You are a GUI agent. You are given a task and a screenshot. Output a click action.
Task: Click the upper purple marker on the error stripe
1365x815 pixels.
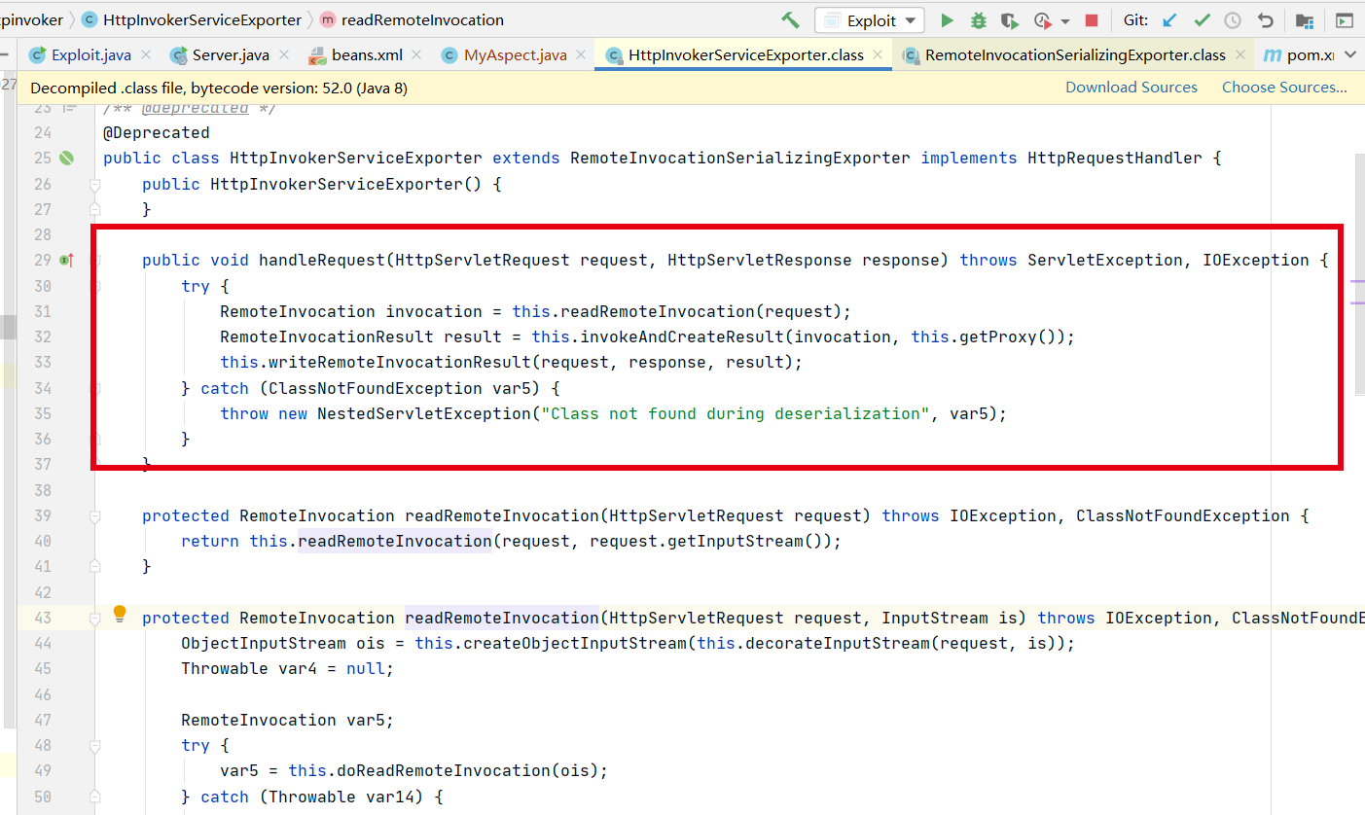pos(1357,282)
